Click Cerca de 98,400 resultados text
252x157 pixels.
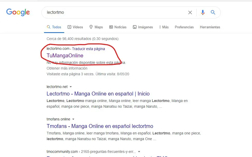[82, 39]
